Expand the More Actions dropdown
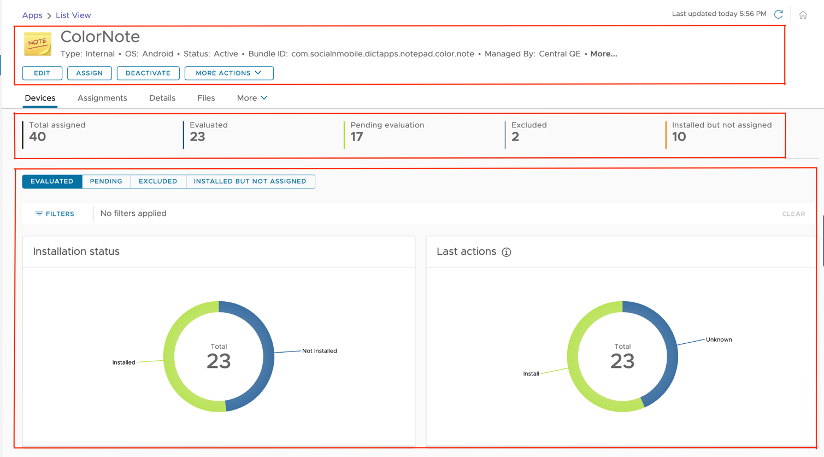Viewport: 824px width, 457px height. click(x=228, y=73)
